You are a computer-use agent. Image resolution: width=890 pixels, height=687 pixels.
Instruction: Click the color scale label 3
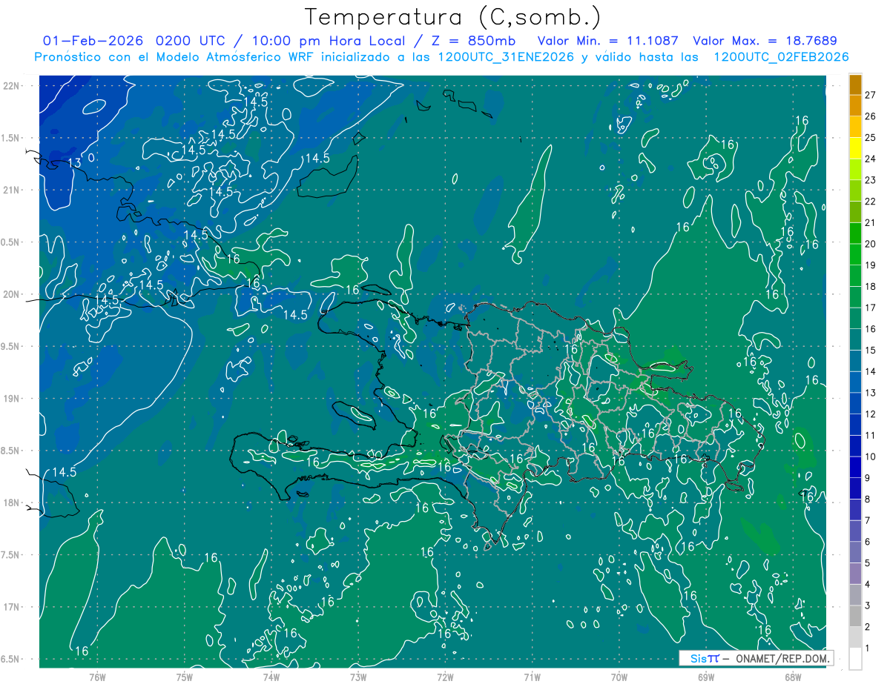pos(868,606)
